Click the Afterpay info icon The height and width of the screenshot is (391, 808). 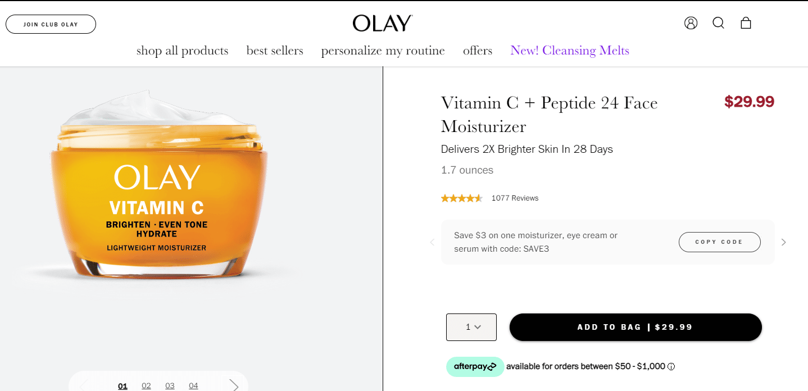click(671, 367)
